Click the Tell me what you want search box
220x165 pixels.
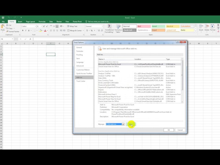click(x=98, y=22)
